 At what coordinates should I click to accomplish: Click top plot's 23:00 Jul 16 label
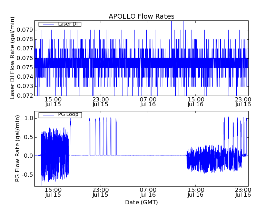click(x=243, y=102)
